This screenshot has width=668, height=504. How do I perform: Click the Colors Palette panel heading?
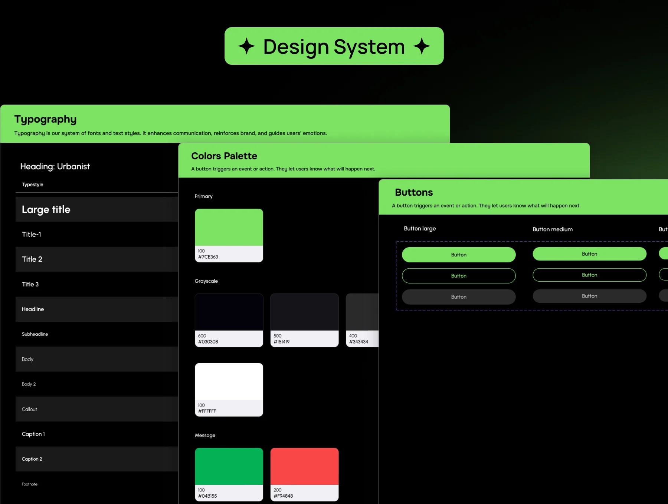224,156
